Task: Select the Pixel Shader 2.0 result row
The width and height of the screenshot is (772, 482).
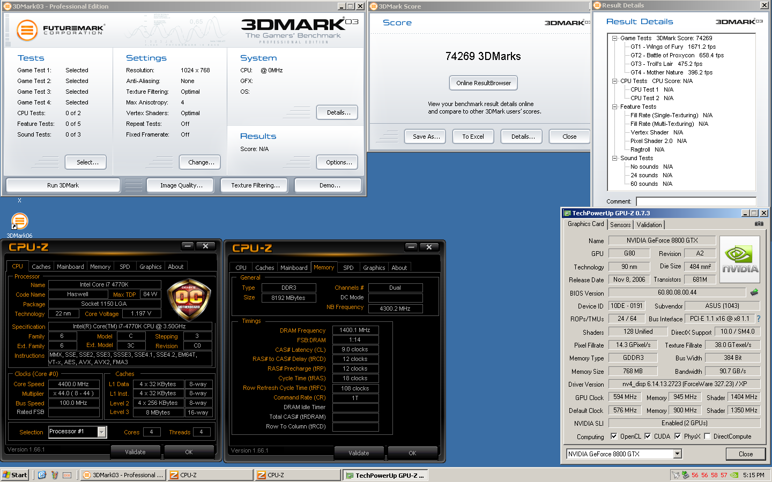Action: click(x=658, y=141)
